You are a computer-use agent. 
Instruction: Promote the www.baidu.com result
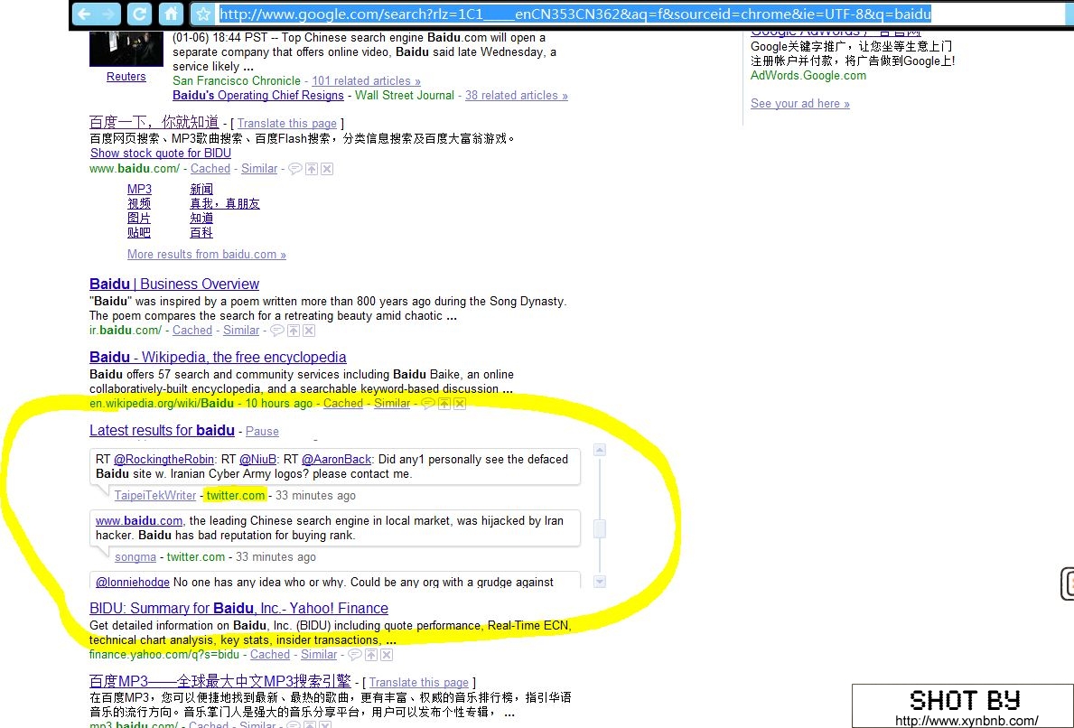point(311,169)
